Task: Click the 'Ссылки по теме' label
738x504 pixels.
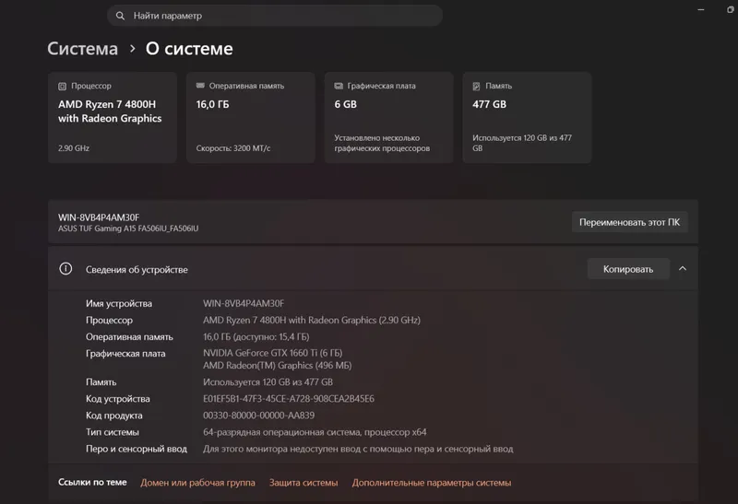Action: (x=92, y=483)
